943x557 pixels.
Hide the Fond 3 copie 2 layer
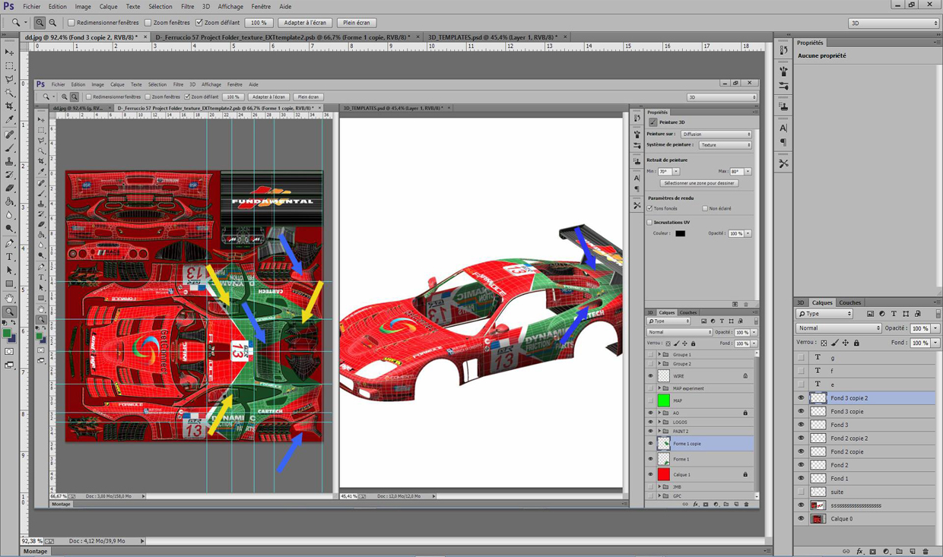pos(801,398)
